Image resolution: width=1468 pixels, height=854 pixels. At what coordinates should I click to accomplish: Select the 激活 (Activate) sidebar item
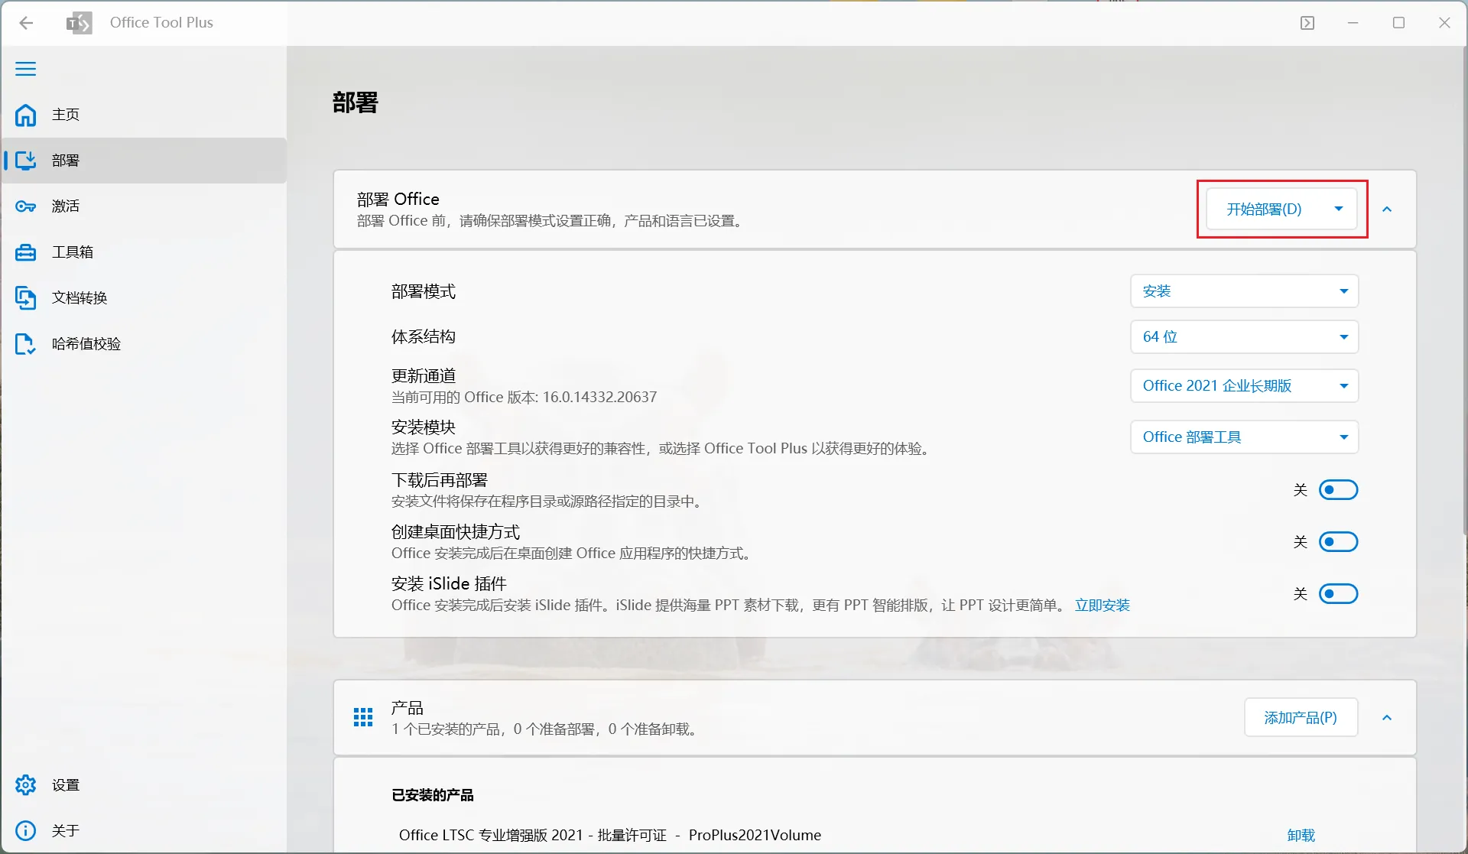[x=65, y=206]
